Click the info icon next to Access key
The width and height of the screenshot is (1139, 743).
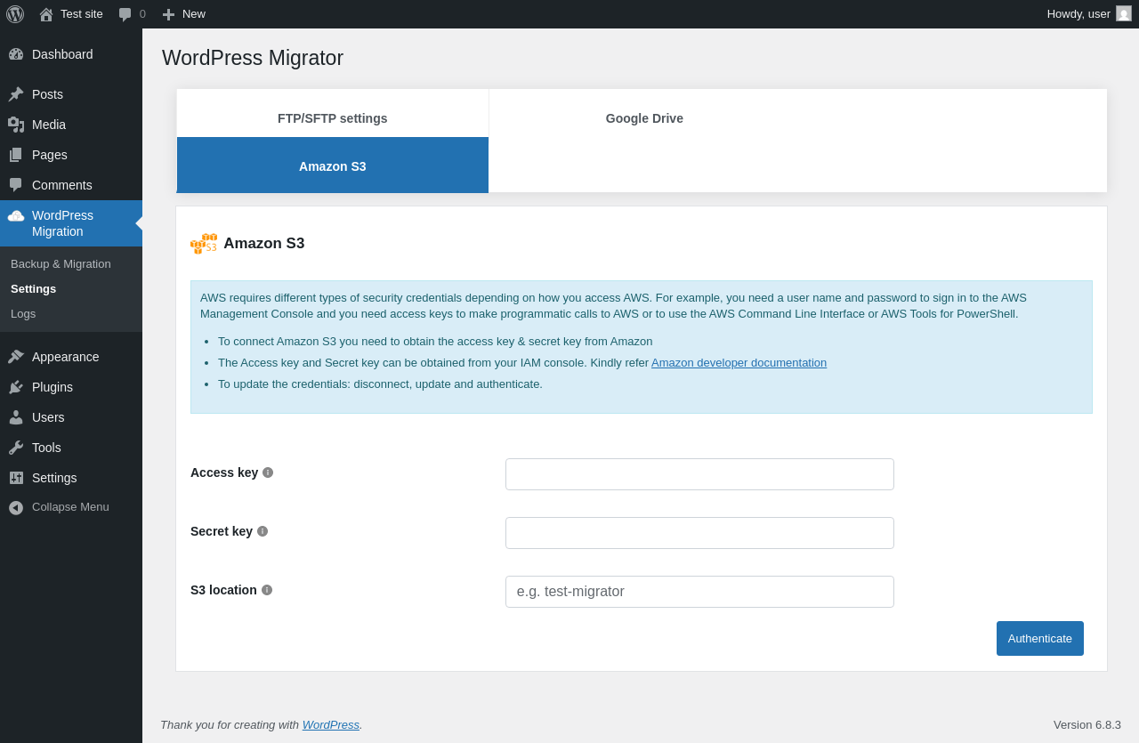tap(268, 472)
